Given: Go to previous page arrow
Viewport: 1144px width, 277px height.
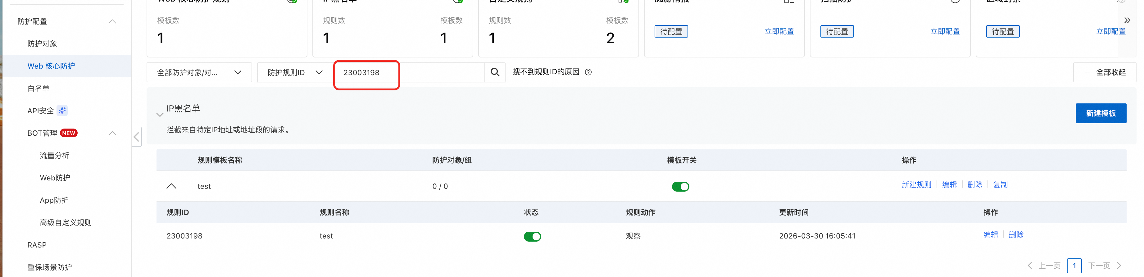Looking at the screenshot, I should [1029, 266].
